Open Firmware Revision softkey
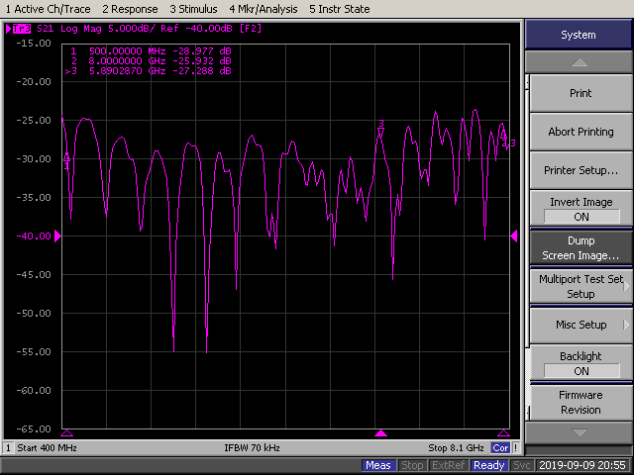The height and width of the screenshot is (475, 634). [581, 402]
